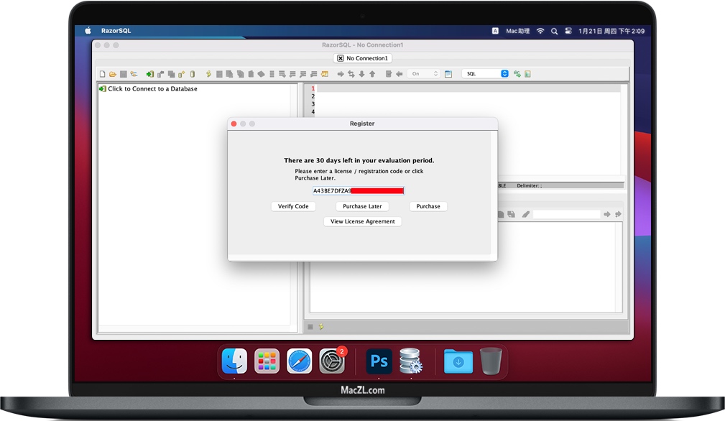Select the No Connection1 tab
The height and width of the screenshot is (421, 725).
point(362,58)
